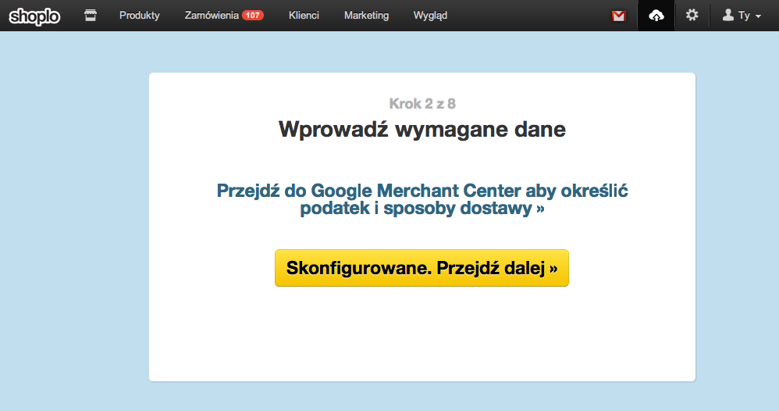Open the Produkty menu
This screenshot has height=411, width=779.
[x=140, y=16]
